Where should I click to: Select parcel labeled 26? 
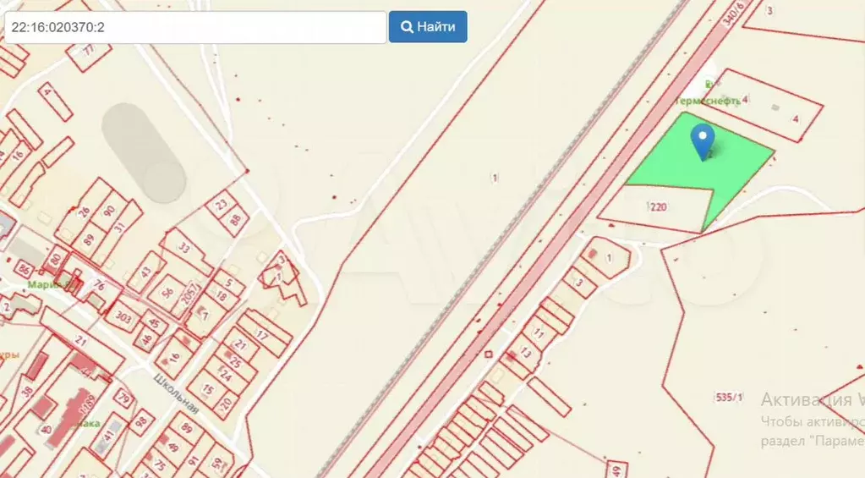pyautogui.click(x=84, y=212)
